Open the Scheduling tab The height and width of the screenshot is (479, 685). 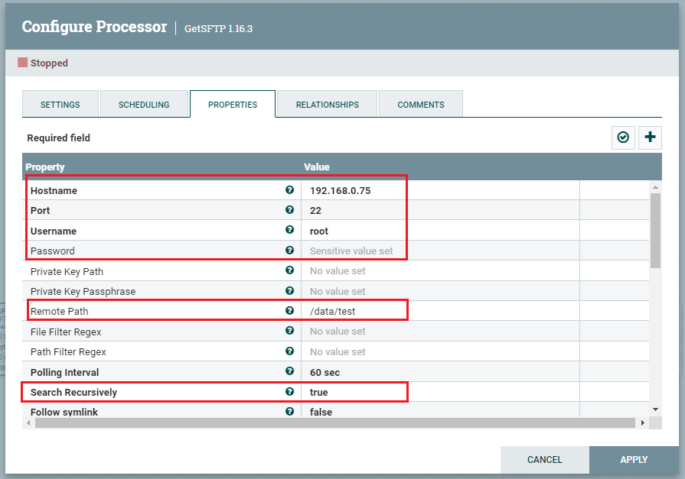tap(144, 104)
